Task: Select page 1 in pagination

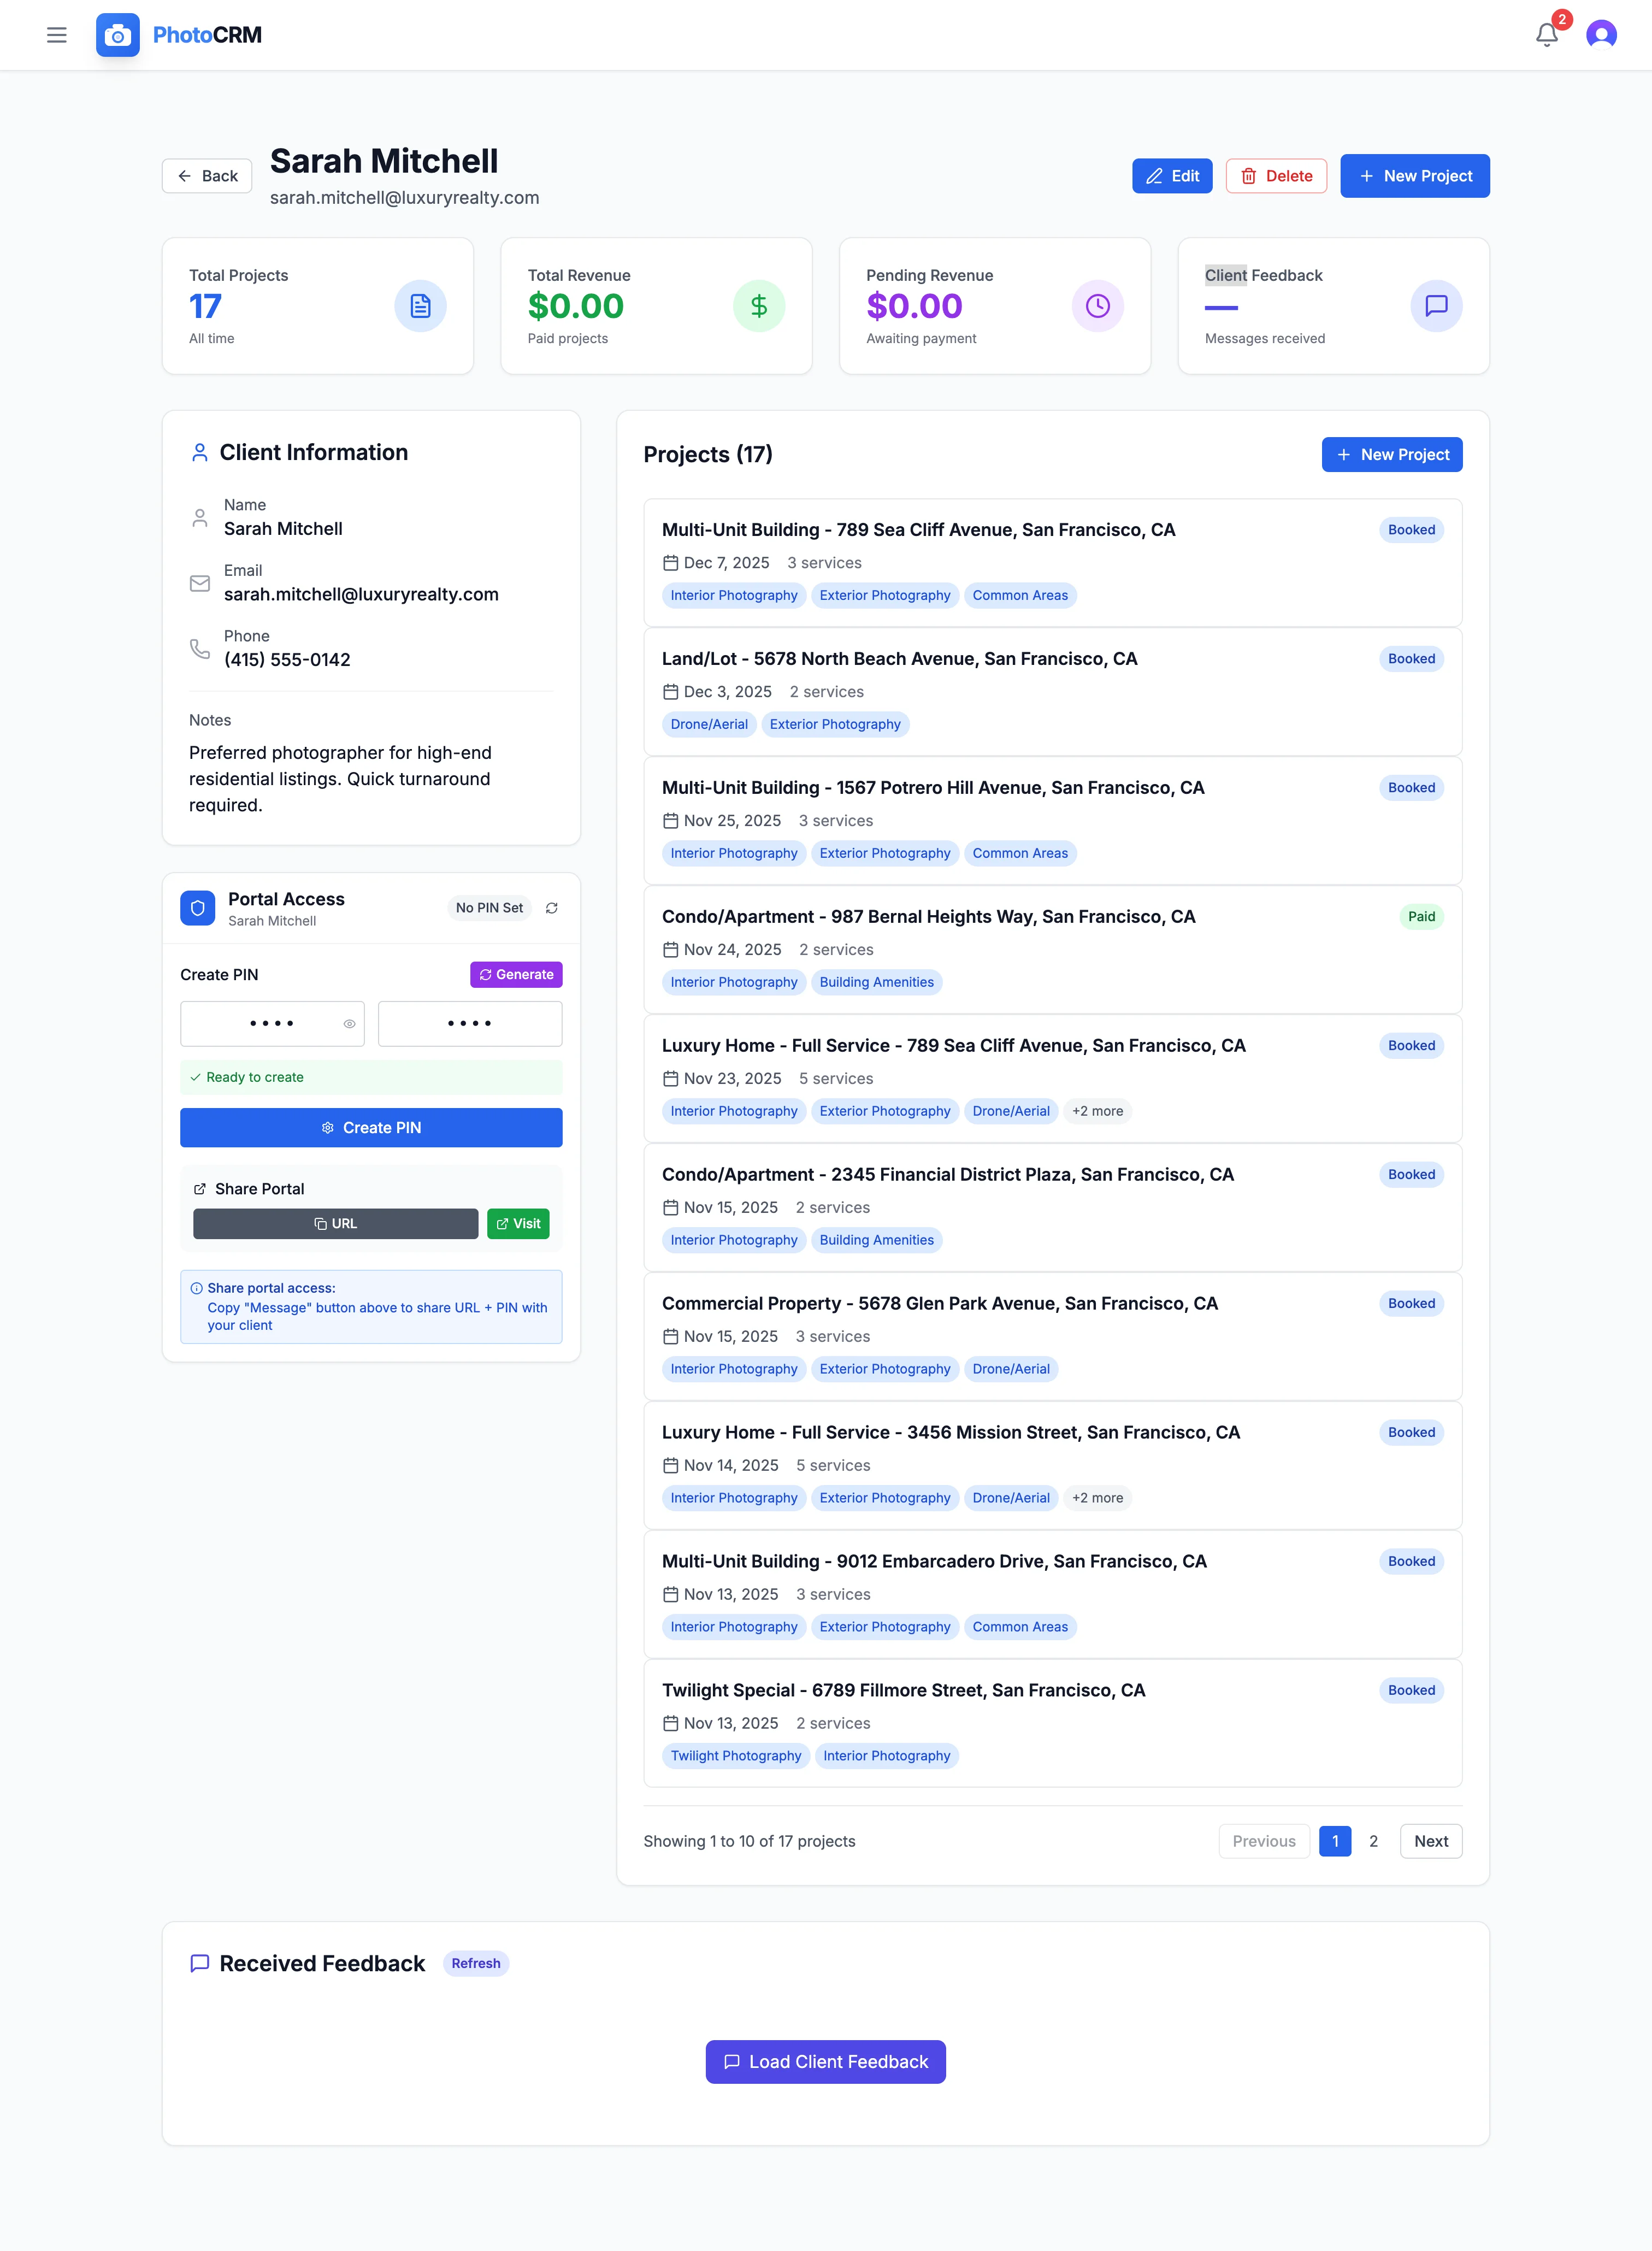Action: coord(1335,1841)
